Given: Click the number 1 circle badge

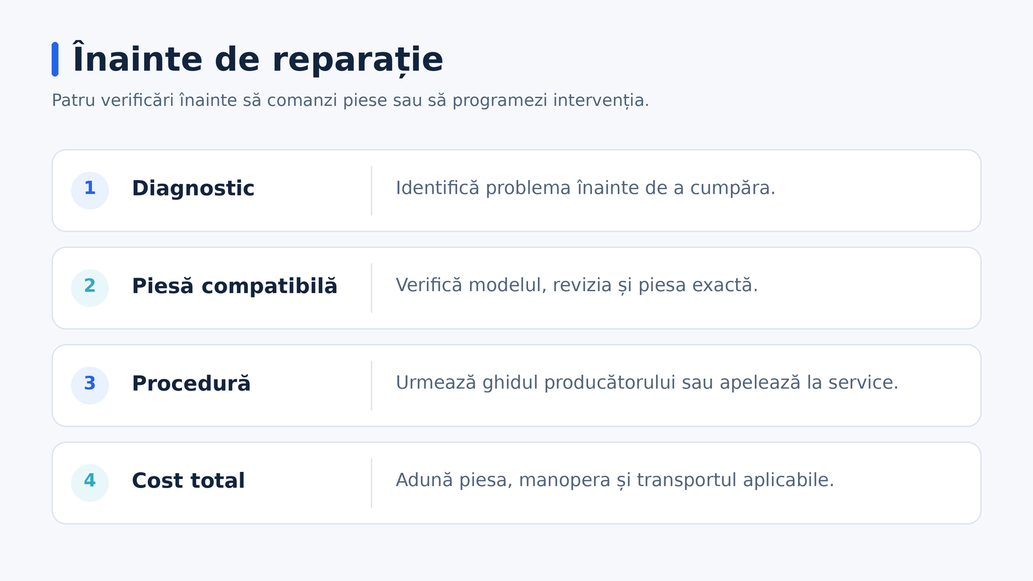Looking at the screenshot, I should pyautogui.click(x=90, y=190).
